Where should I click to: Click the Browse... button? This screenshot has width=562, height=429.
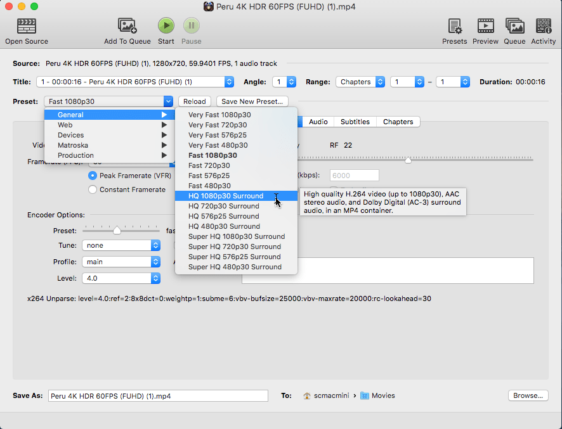click(x=528, y=395)
